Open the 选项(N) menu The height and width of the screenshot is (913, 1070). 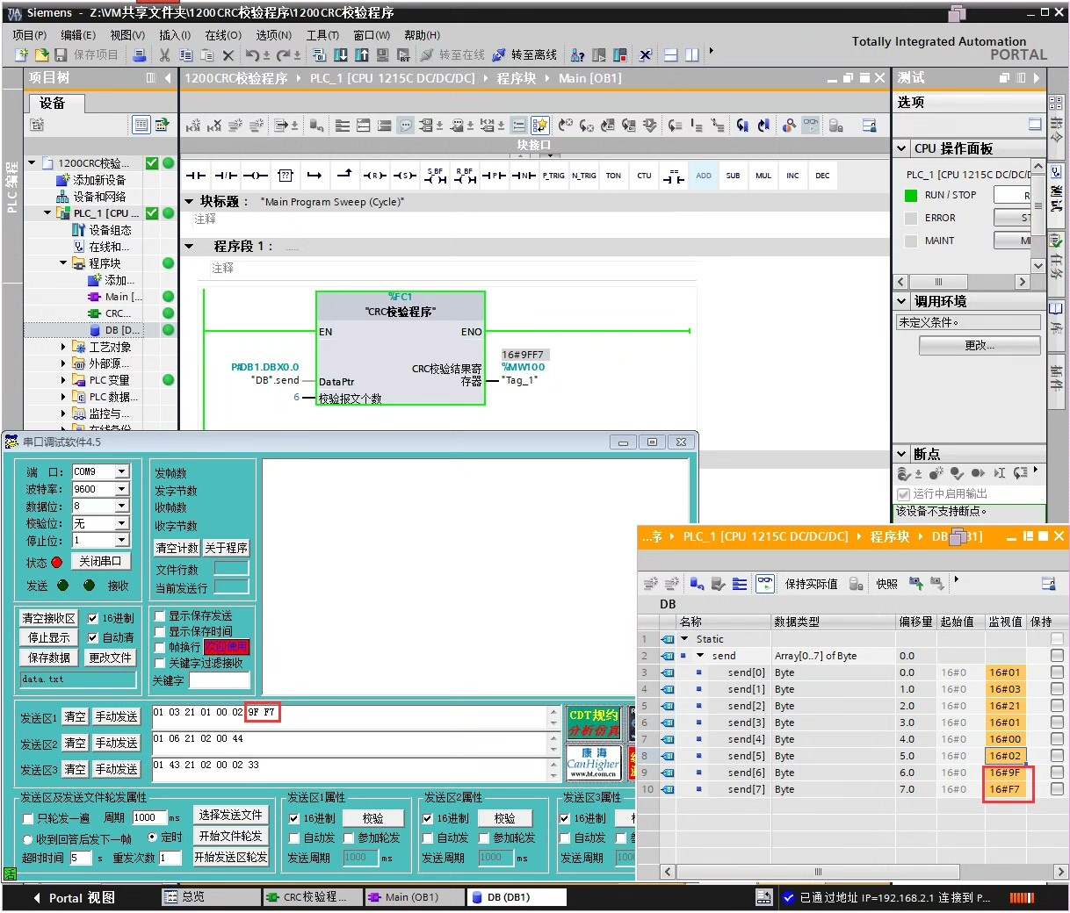(273, 35)
